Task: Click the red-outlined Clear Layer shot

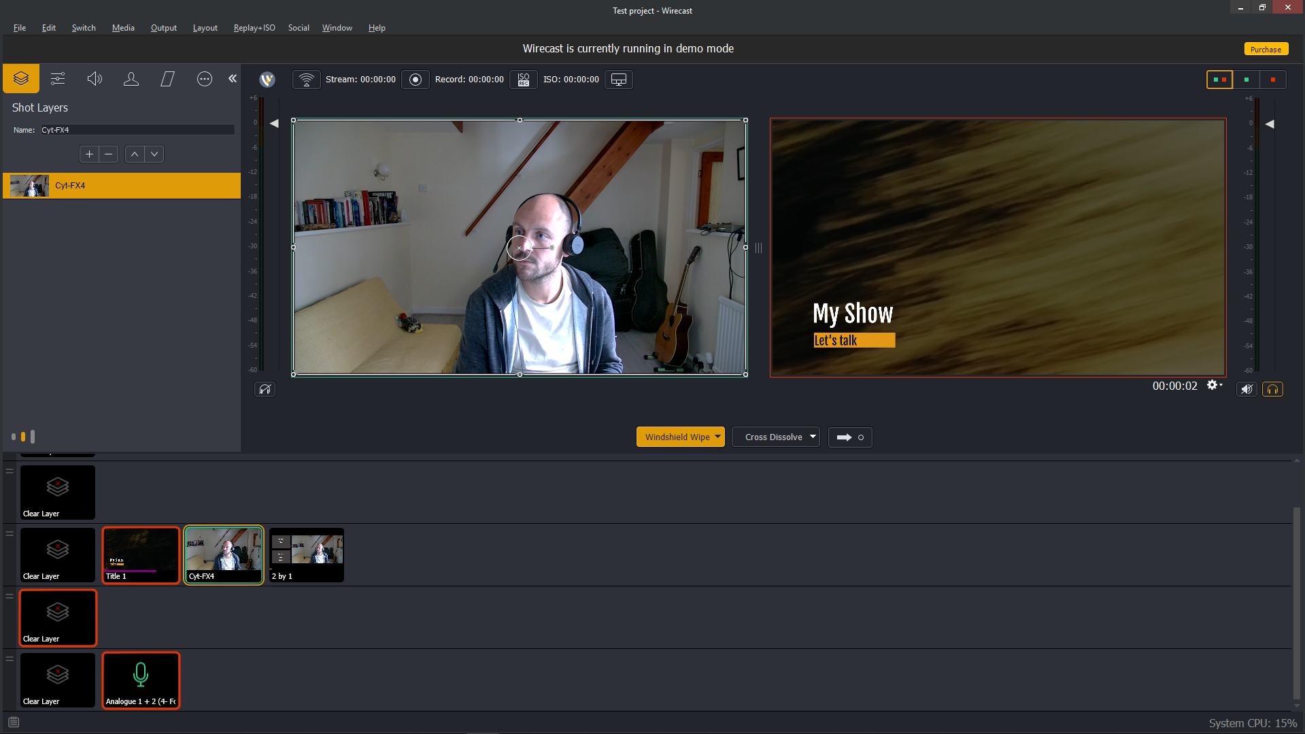Action: point(58,618)
